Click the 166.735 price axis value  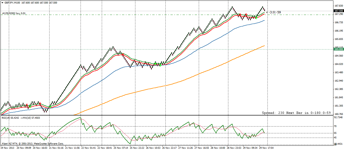tap(338, 22)
